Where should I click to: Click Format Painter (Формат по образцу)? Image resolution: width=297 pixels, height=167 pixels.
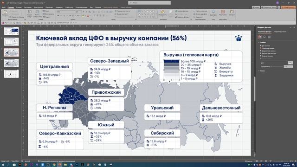tap(17, 17)
